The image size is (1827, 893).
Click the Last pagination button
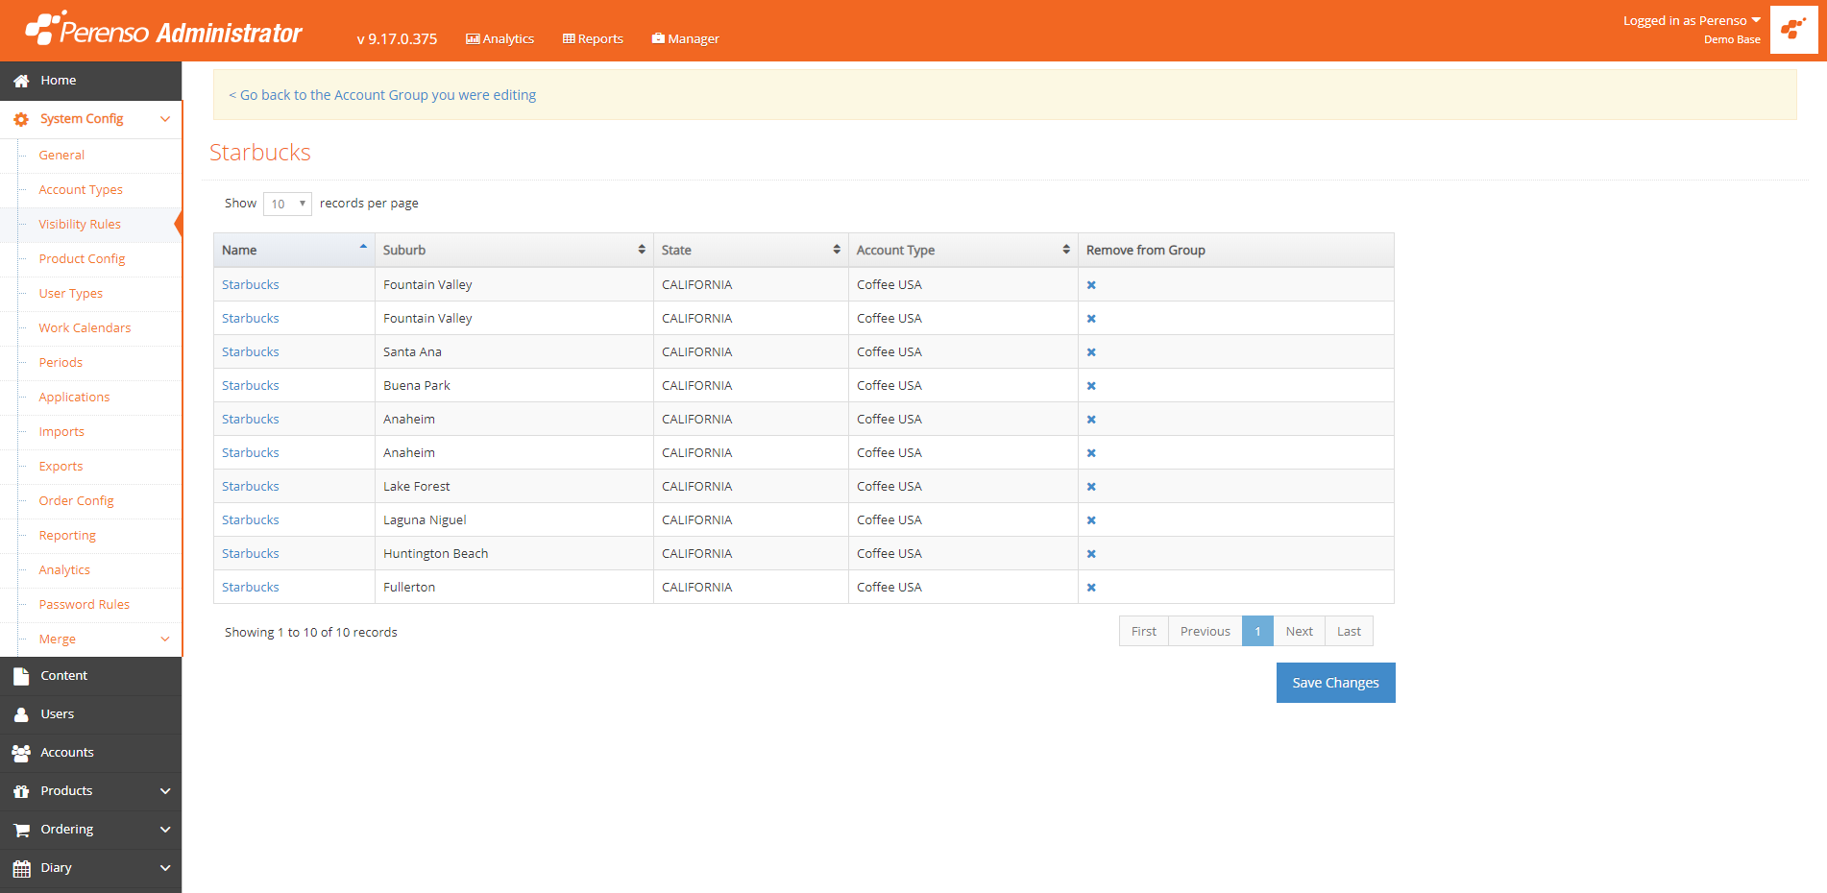[1349, 632]
